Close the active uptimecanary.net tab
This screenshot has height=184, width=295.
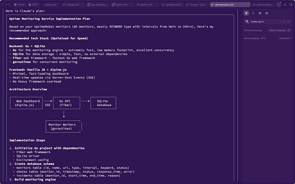212,5
